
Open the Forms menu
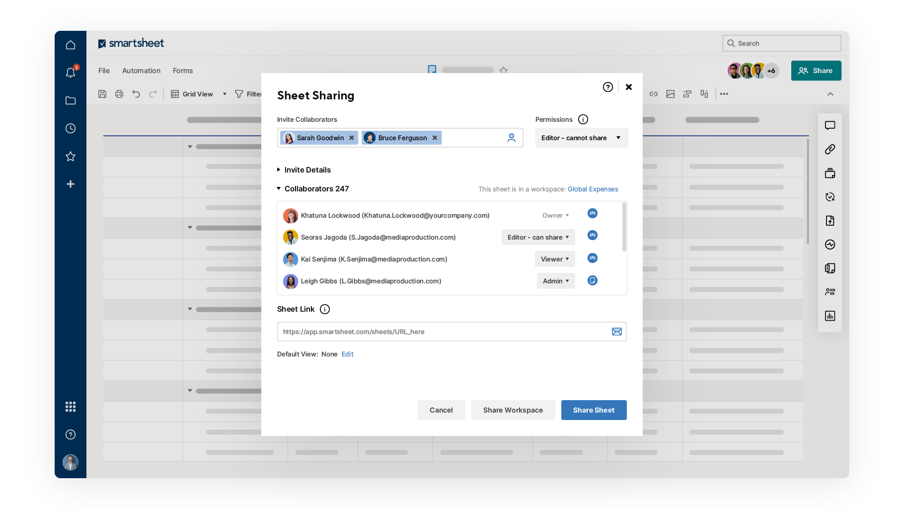[x=183, y=71]
